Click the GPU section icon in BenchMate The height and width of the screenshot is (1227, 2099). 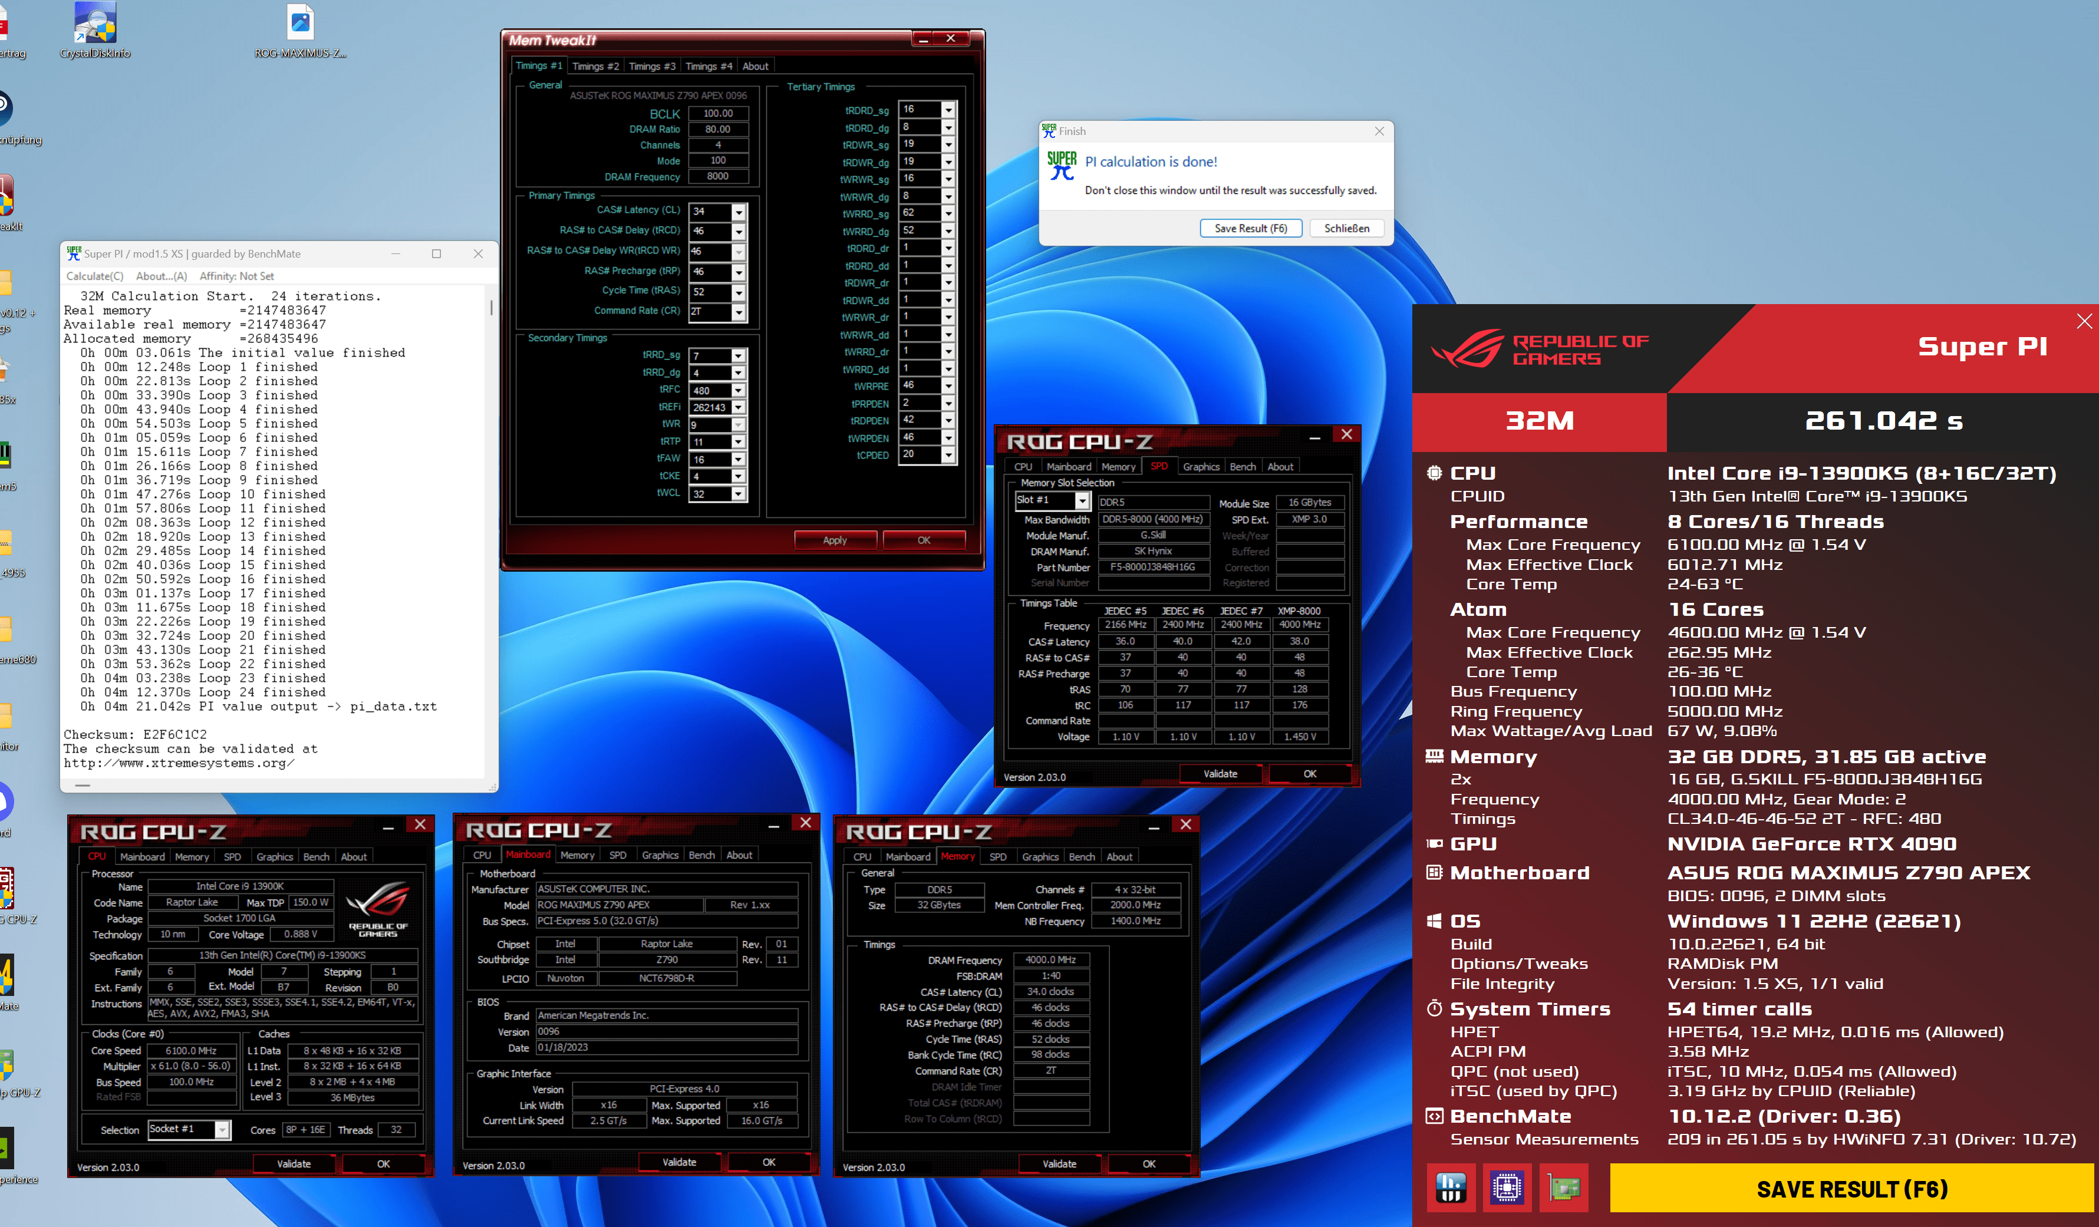[1434, 844]
